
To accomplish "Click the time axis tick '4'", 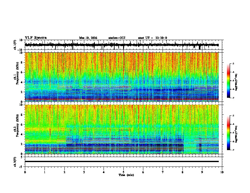I will (104, 172).
